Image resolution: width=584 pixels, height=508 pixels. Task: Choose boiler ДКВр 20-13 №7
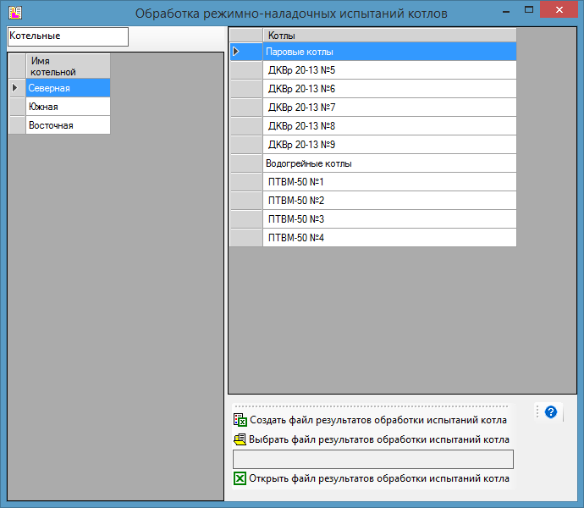click(389, 108)
